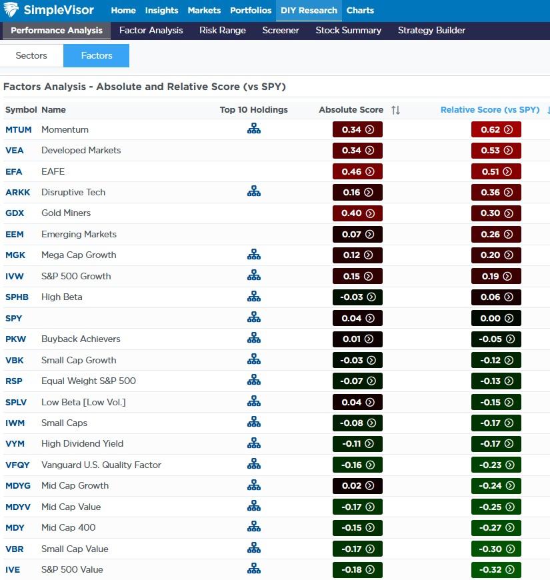Open SPY holdings hierarchy icon
The image size is (550, 580).
[253, 318]
